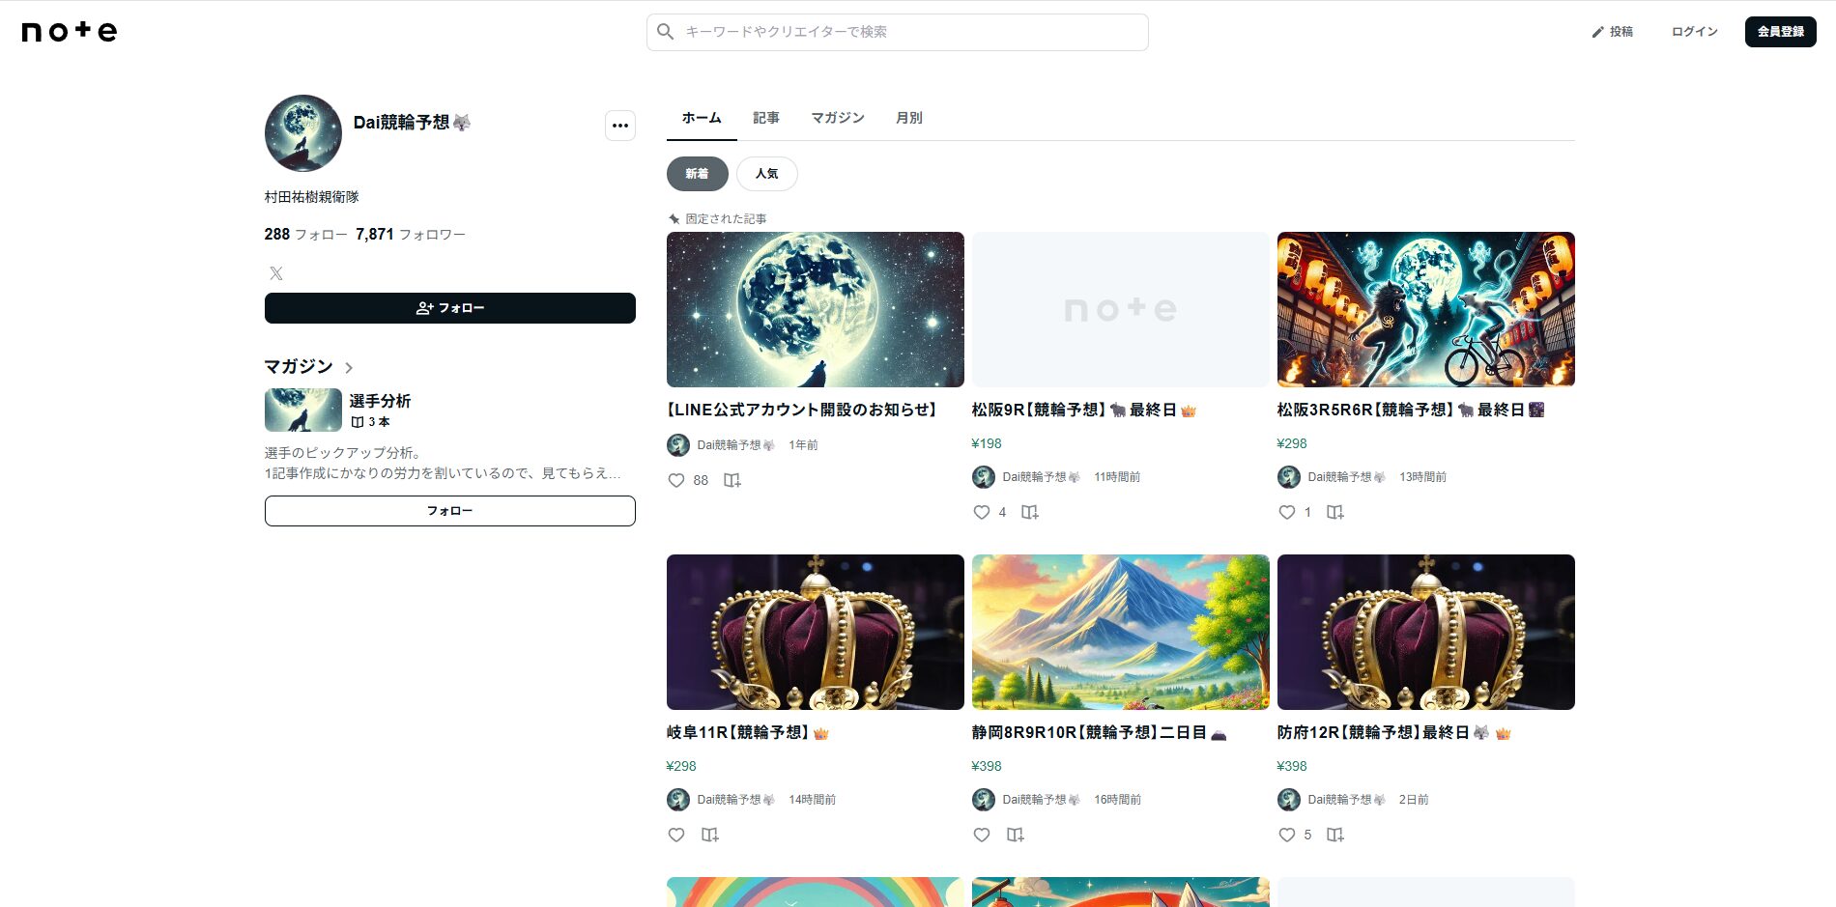Switch to the 記事 tab
Image resolution: width=1836 pixels, height=907 pixels.
pyautogui.click(x=765, y=118)
